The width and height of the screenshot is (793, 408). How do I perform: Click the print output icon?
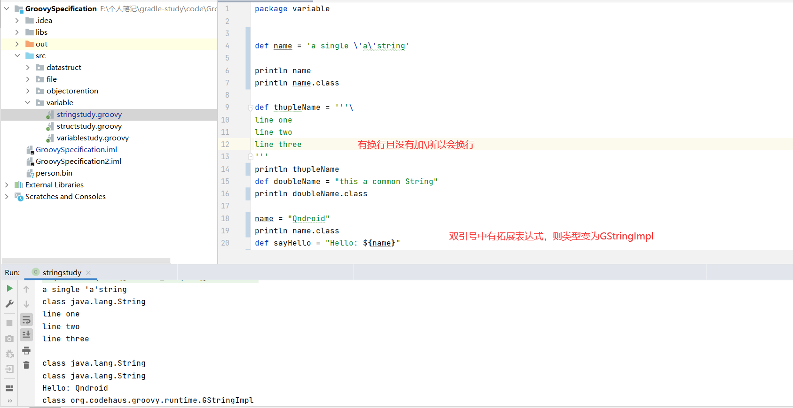[x=26, y=350]
